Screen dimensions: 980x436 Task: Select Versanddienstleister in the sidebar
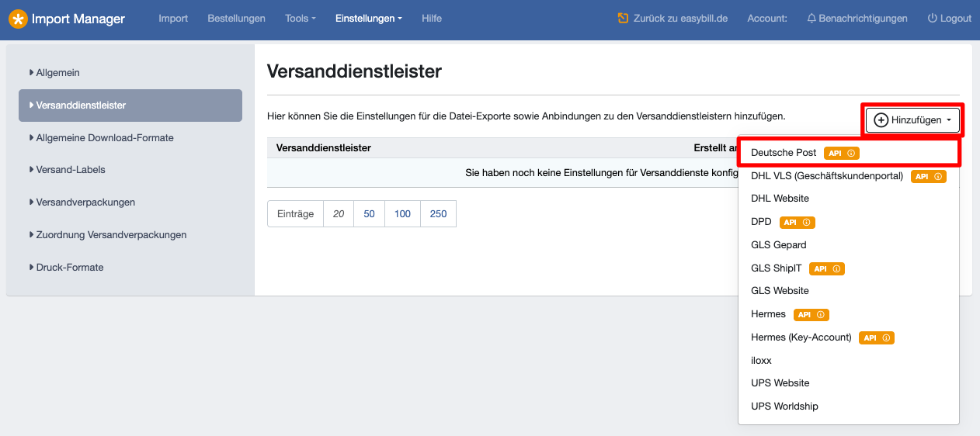(x=130, y=106)
